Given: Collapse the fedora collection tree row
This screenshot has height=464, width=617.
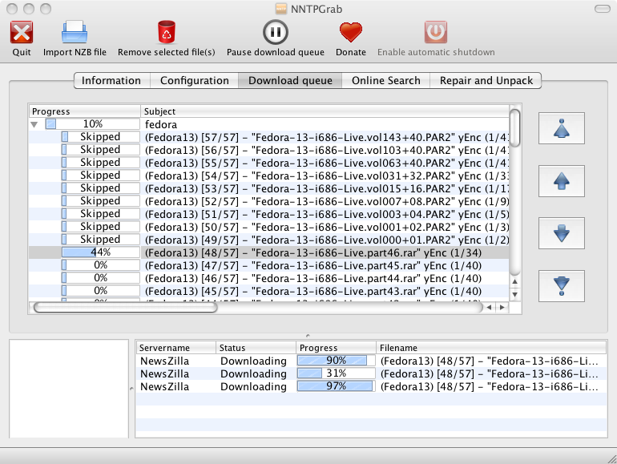Looking at the screenshot, I should pos(34,125).
